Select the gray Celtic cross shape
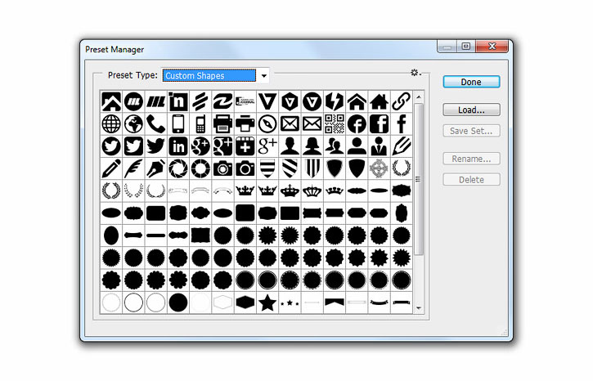 click(x=379, y=168)
